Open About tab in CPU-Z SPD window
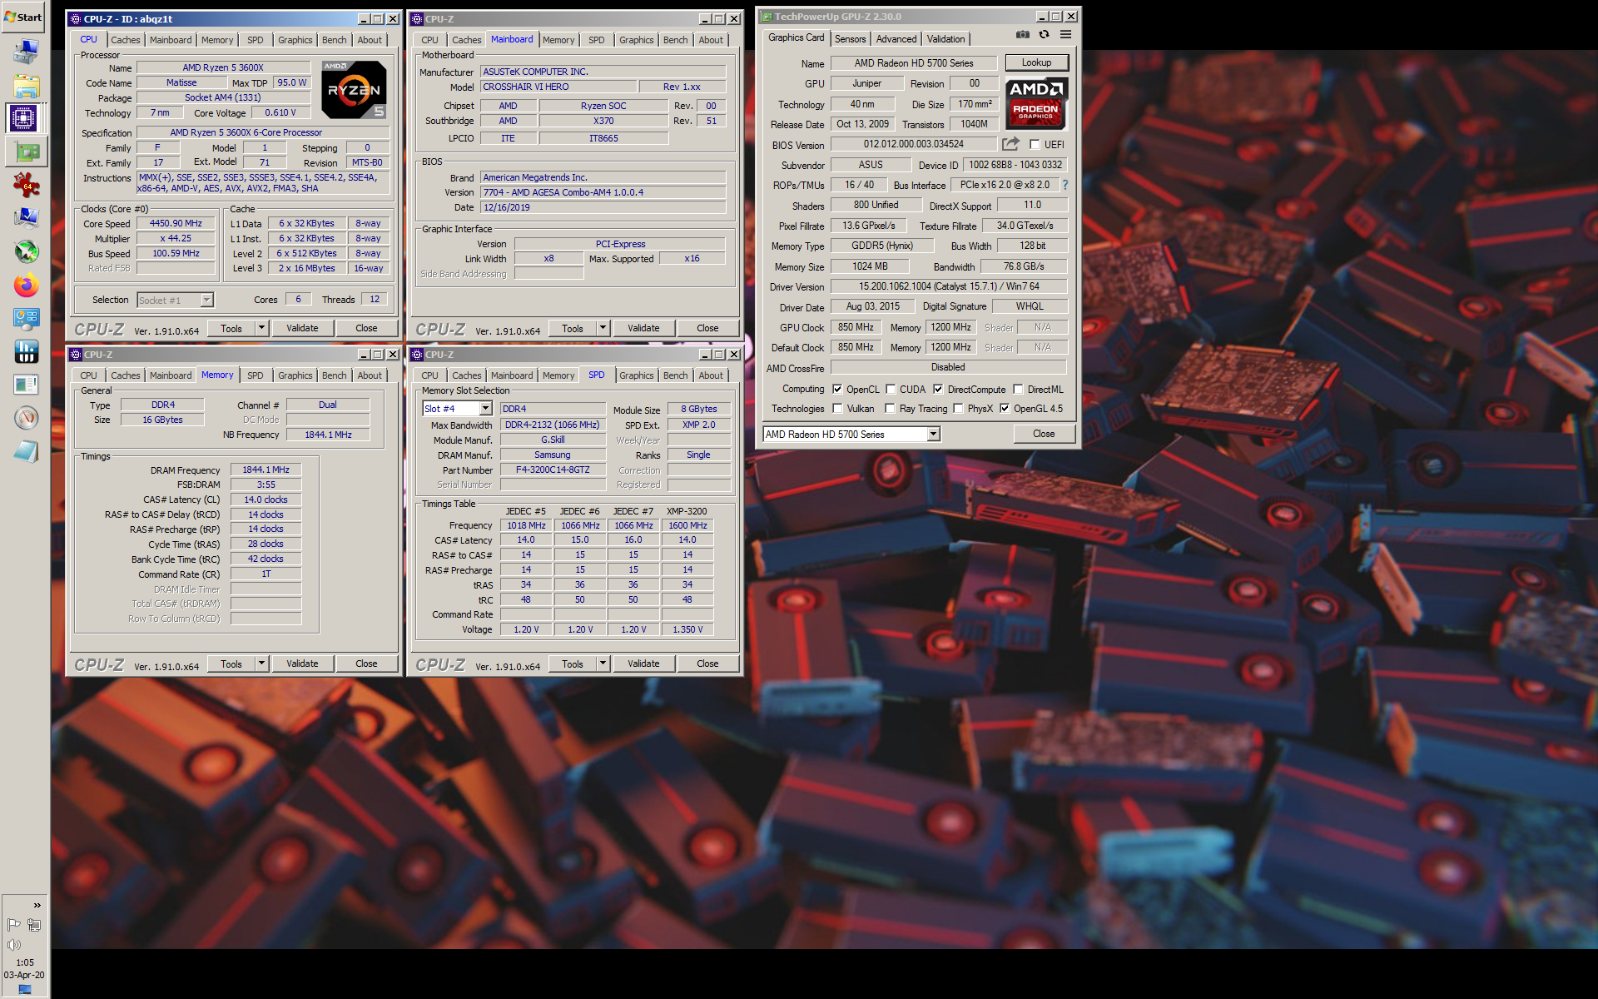Image resolution: width=1598 pixels, height=999 pixels. [711, 375]
